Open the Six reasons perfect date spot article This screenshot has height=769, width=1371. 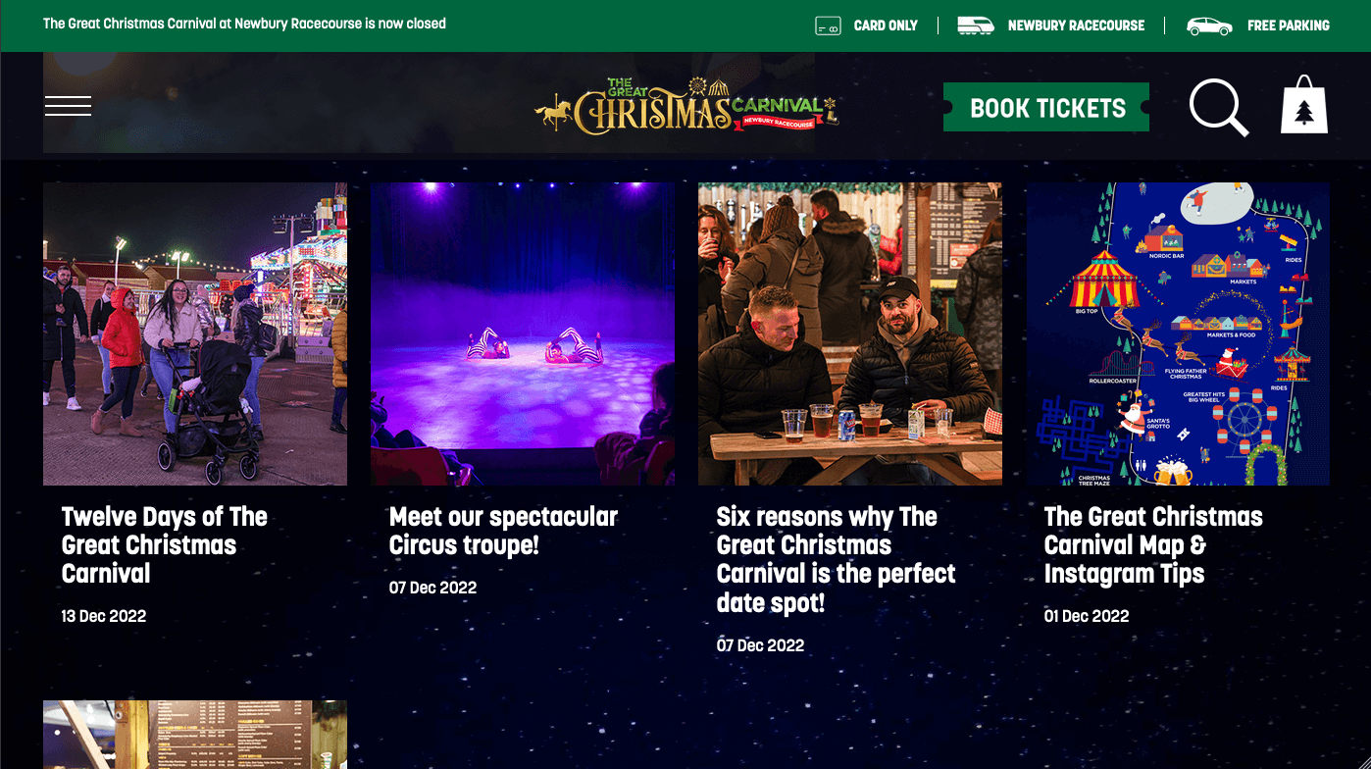pyautogui.click(x=836, y=559)
